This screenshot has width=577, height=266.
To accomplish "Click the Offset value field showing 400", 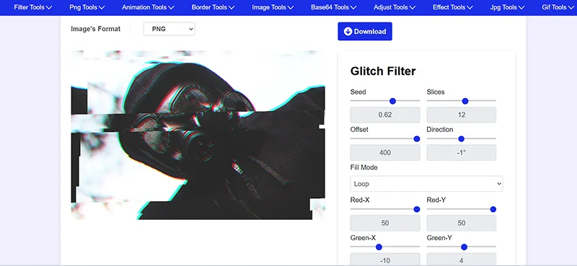I will (x=385, y=152).
